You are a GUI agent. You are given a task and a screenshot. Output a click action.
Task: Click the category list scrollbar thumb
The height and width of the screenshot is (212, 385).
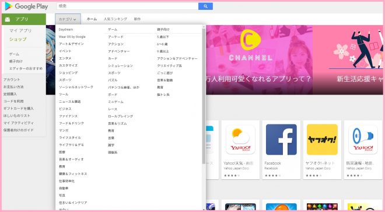204,96
